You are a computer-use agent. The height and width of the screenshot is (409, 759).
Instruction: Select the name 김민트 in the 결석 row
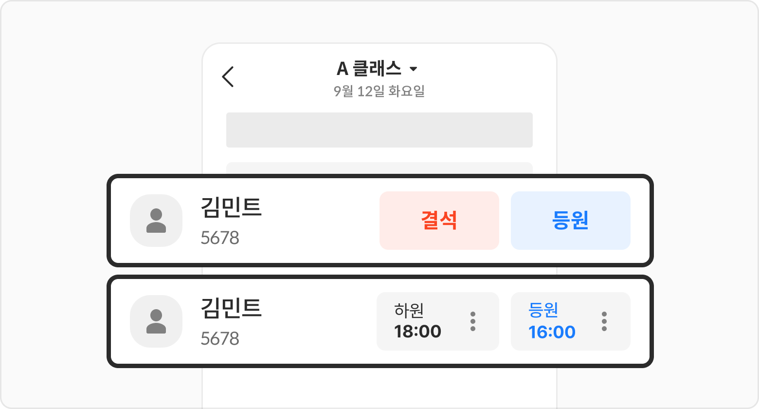[231, 208]
